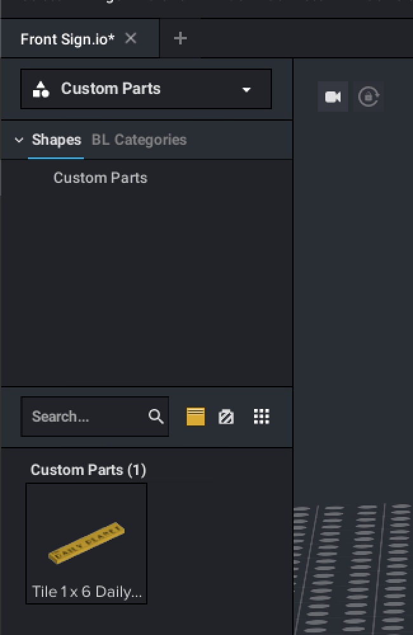Toggle the rotation lock icon
The height and width of the screenshot is (635, 413).
pos(369,97)
